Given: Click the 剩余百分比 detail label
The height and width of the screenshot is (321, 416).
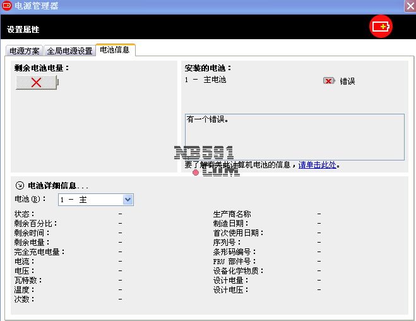Looking at the screenshot, I should coord(36,224).
